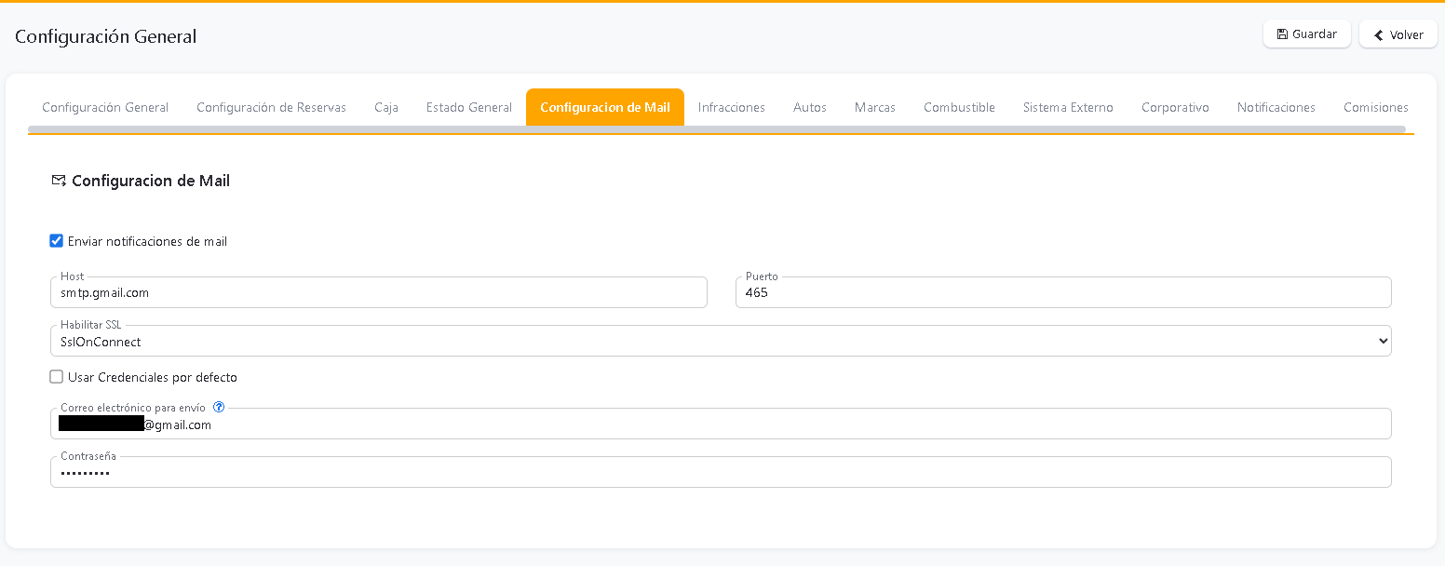Image resolution: width=1445 pixels, height=566 pixels.
Task: Open the Configuración de Reservas tab
Action: [271, 107]
